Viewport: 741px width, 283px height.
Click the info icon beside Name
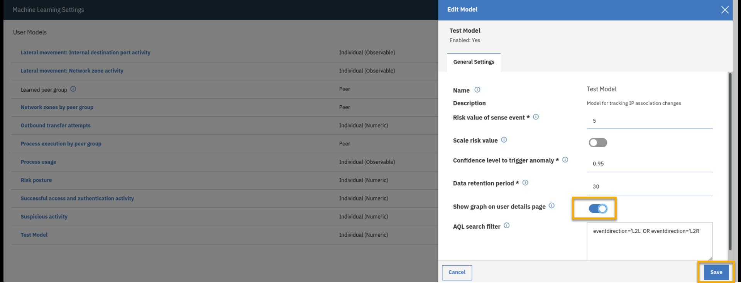pyautogui.click(x=477, y=90)
